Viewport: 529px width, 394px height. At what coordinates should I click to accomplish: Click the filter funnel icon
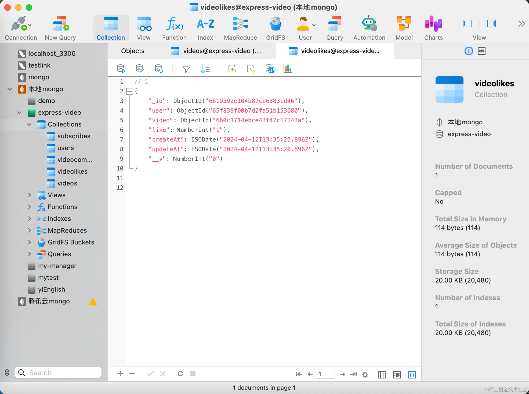(186, 69)
